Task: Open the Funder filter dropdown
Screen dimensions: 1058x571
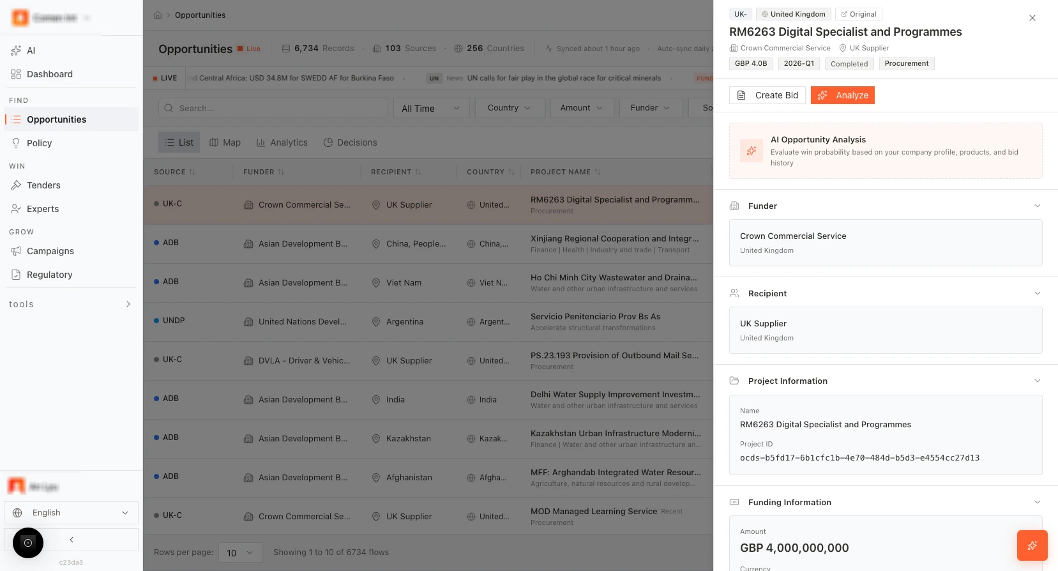Action: [x=651, y=108]
